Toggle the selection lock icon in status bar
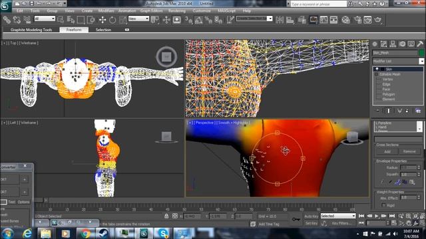This screenshot has width=426, height=239. pos(166,216)
